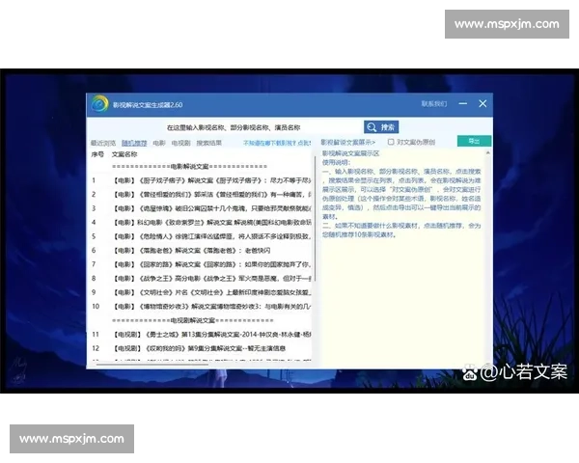Select row 4 科幻电影《致命紫罗兰》

click(201, 223)
